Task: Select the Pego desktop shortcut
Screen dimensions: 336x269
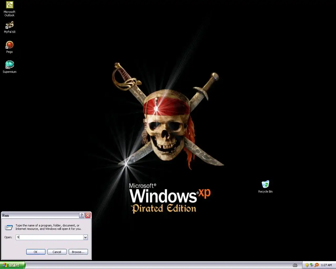Action: click(x=9, y=47)
